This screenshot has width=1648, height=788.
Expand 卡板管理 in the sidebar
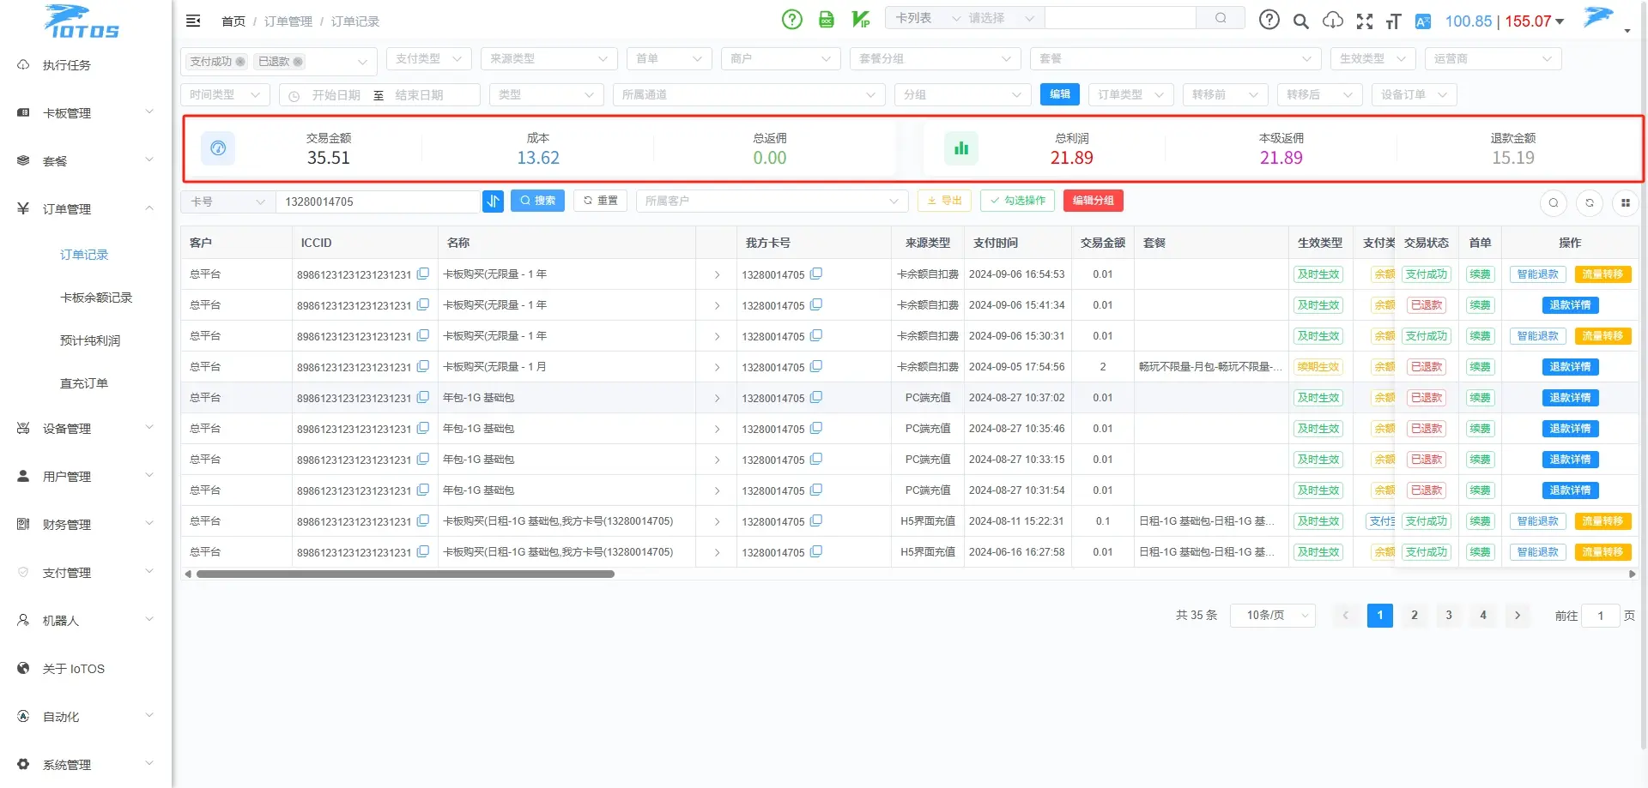[85, 113]
